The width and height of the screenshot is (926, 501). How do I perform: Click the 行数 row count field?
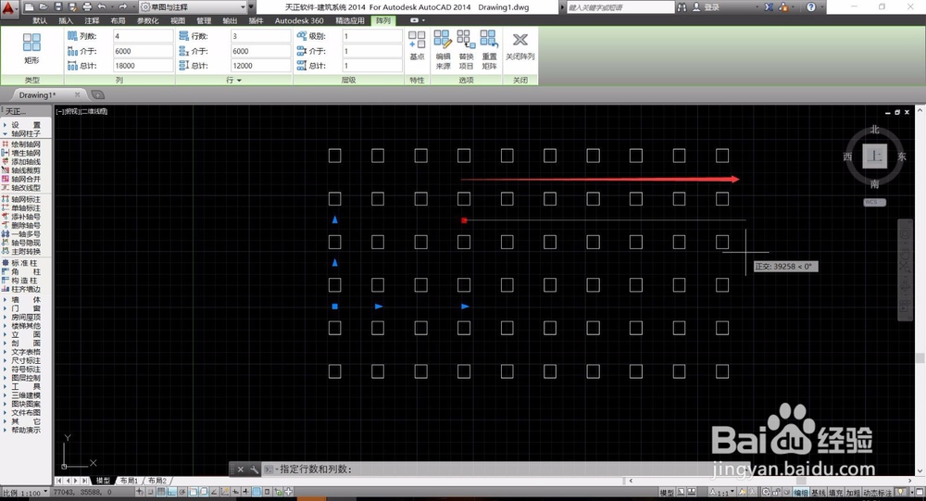[260, 36]
